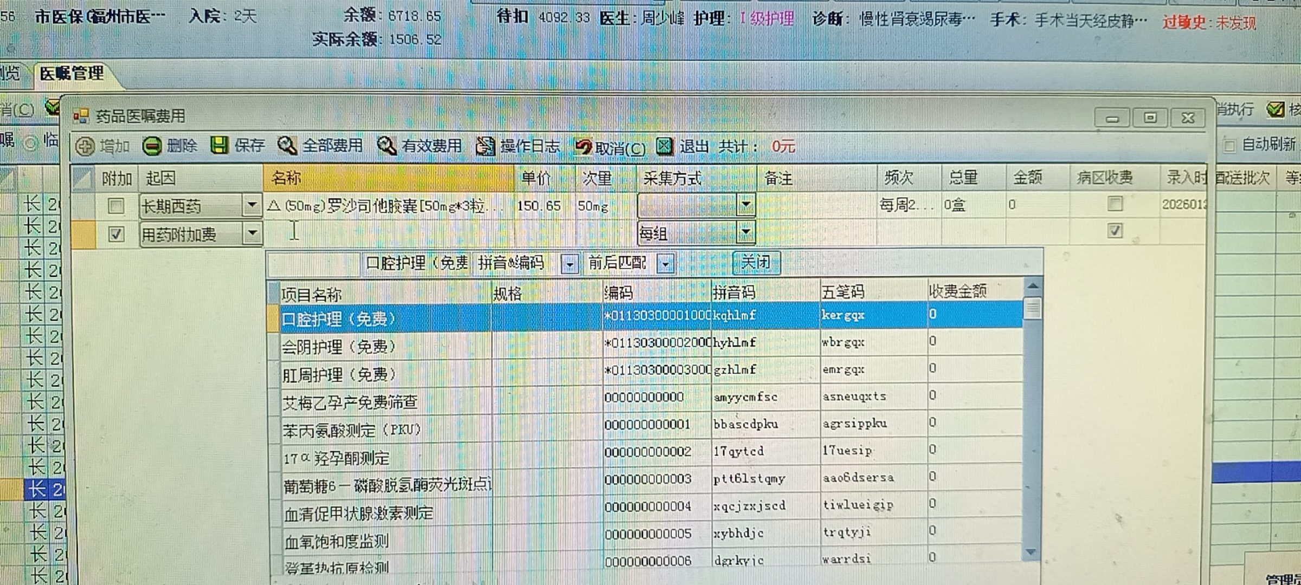Uncheck 附加 box for 用药附加费 row
This screenshot has height=585, width=1301.
tap(116, 234)
